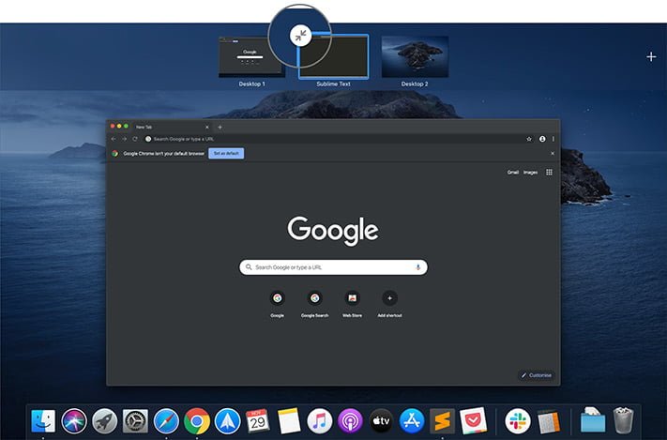Click the green full-screen button on Chrome

[126, 127]
